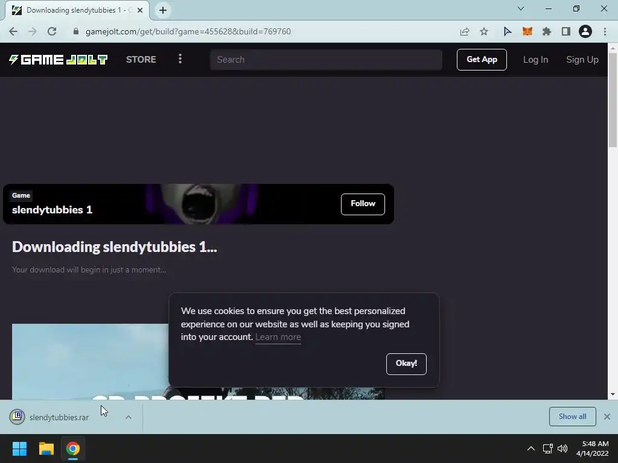Open the volume tray icon
The height and width of the screenshot is (463, 618).
562,449
